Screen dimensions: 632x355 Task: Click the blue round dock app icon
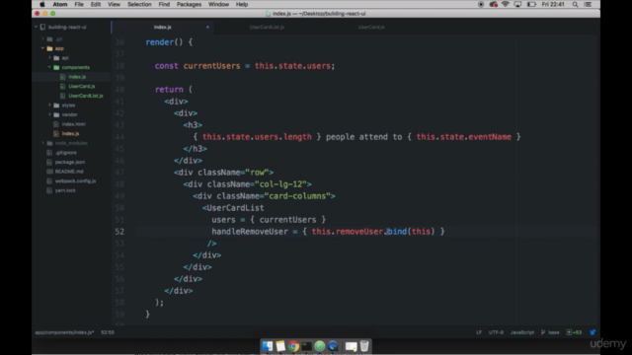click(x=333, y=346)
